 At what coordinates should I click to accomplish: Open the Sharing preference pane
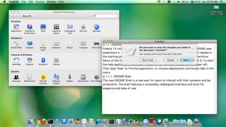pos(56,61)
